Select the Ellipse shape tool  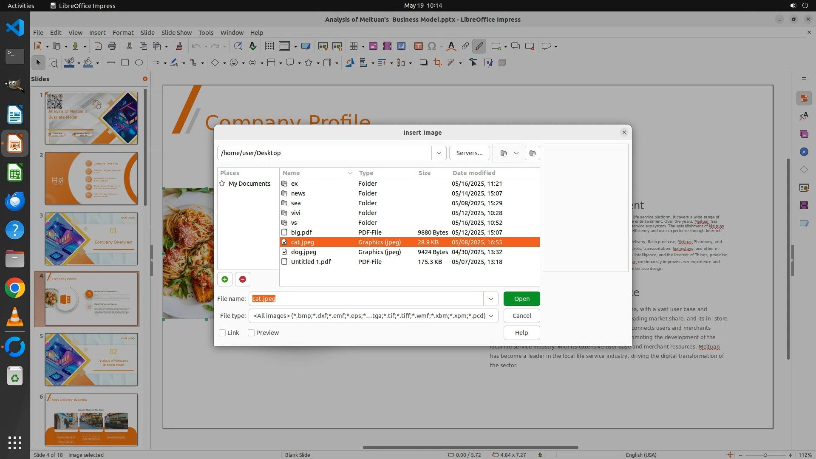[x=139, y=63]
